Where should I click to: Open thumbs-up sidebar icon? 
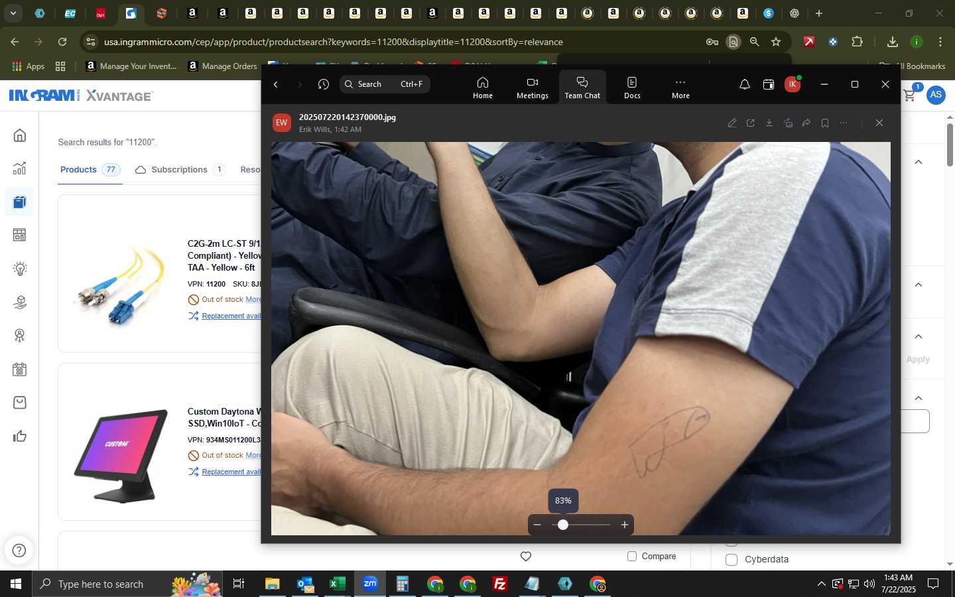click(20, 436)
